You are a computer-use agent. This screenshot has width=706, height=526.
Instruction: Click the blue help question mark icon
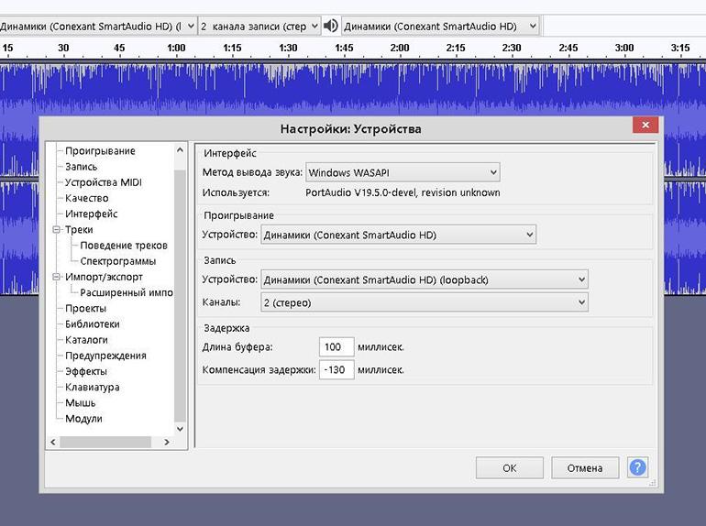tap(636, 467)
